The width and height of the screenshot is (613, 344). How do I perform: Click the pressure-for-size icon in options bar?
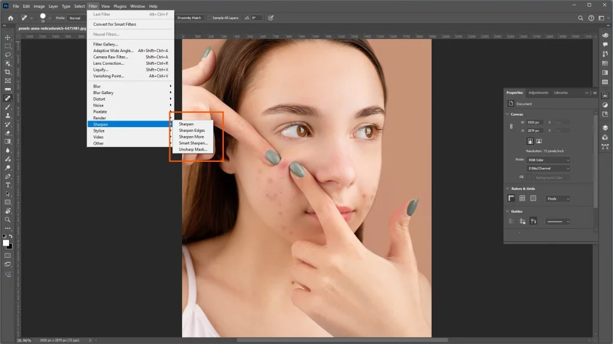271,18
